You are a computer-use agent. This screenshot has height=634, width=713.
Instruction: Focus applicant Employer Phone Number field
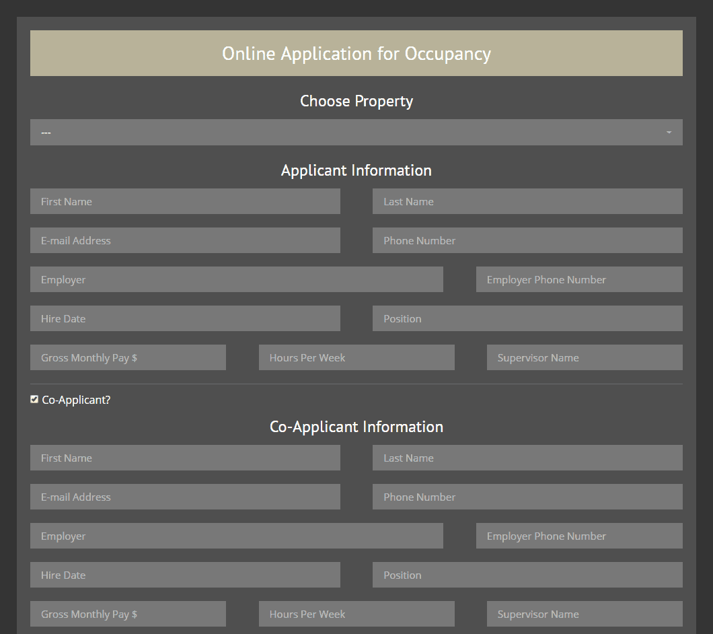[x=578, y=279]
